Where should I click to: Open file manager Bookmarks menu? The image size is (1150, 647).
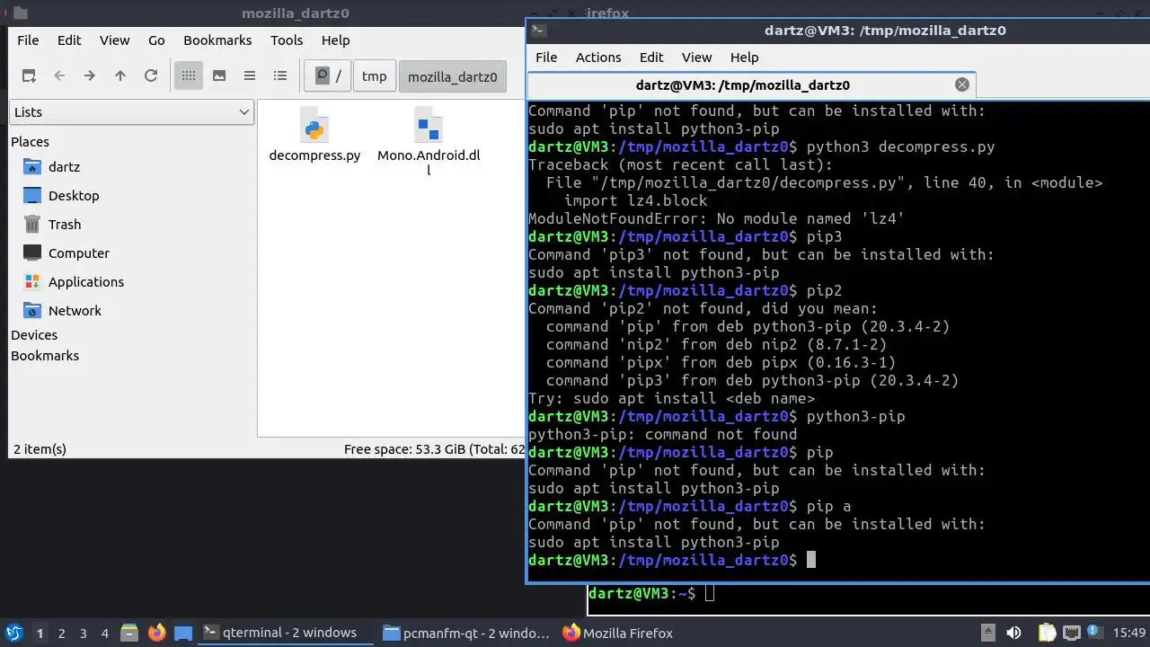(x=217, y=40)
